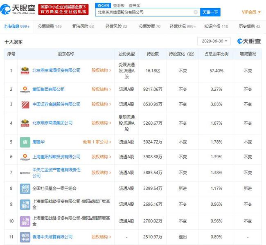266x245 pixels.
Task: Switch to 查关系 search tab
Action: (x=134, y=5)
